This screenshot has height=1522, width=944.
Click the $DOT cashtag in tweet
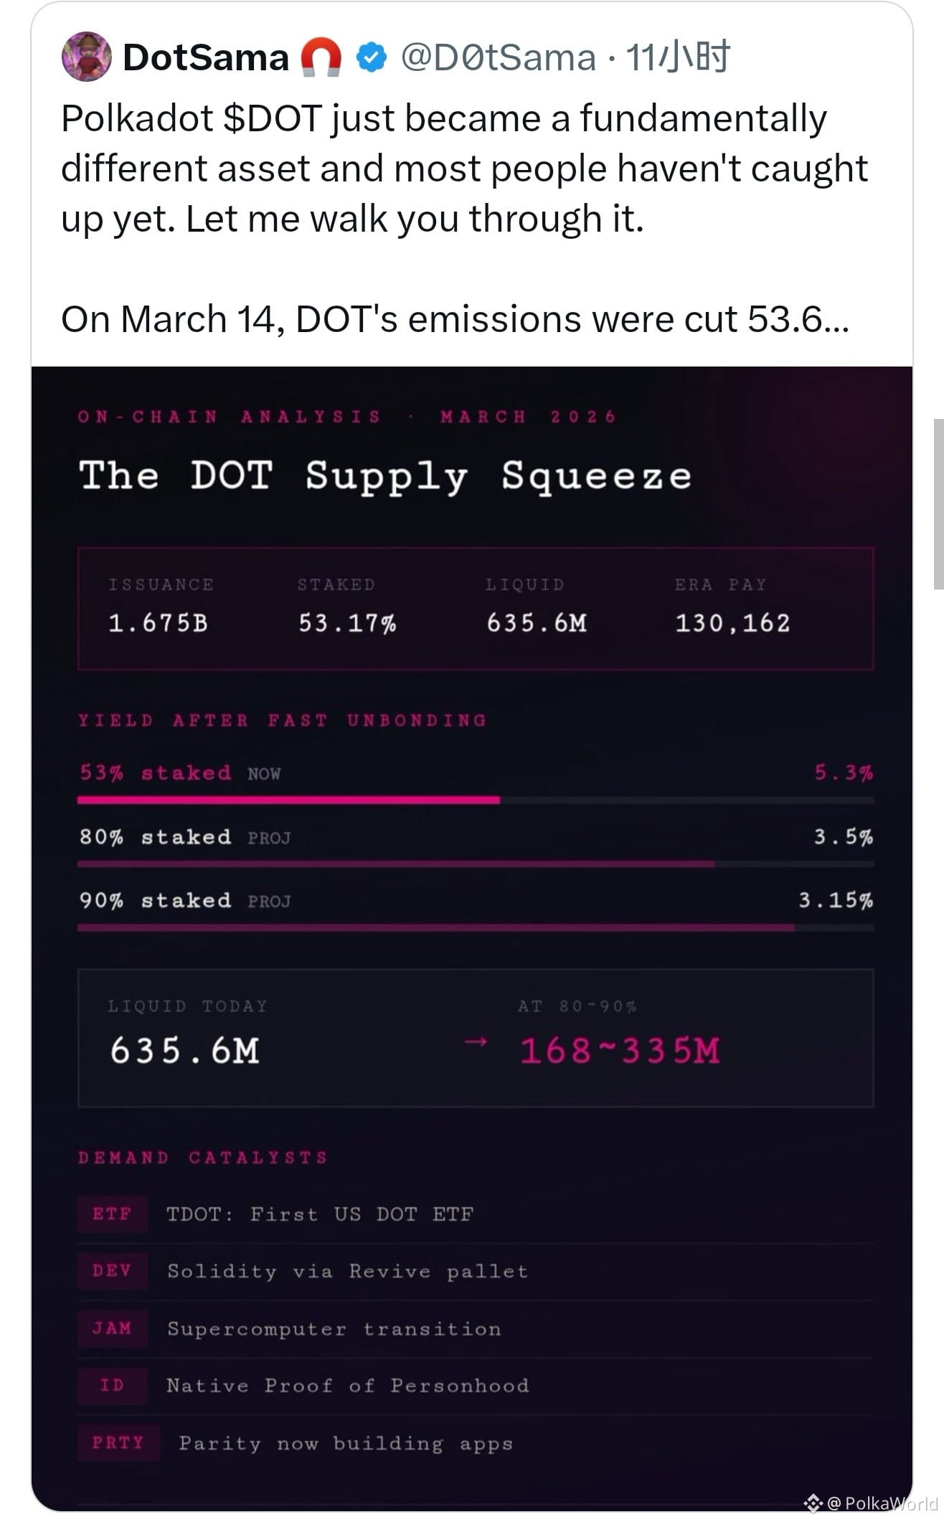[272, 118]
